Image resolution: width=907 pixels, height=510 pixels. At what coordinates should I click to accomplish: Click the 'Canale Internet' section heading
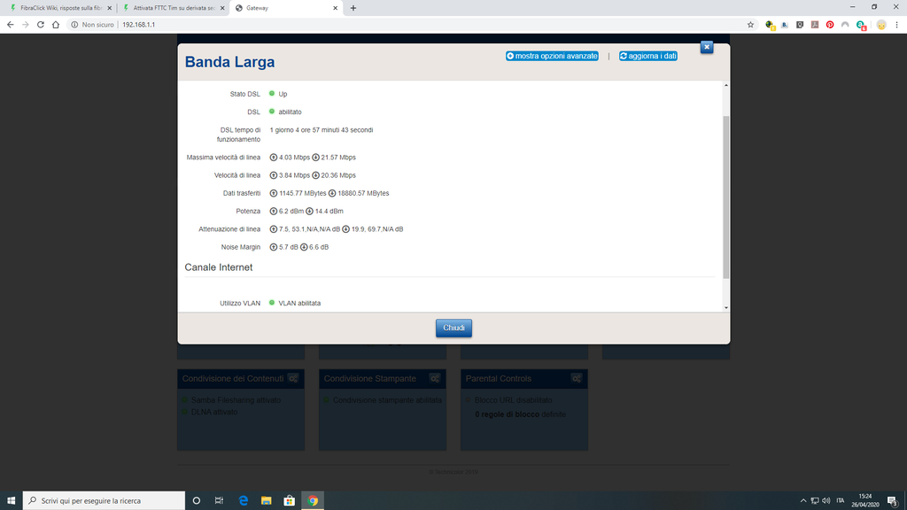click(219, 267)
